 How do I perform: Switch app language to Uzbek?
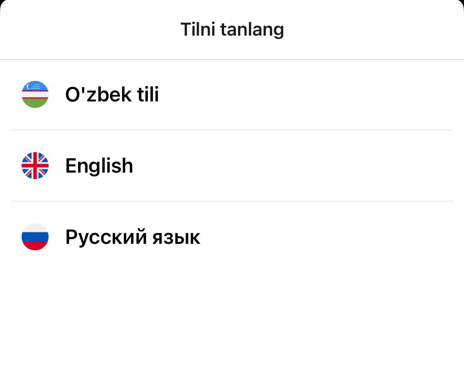232,95
